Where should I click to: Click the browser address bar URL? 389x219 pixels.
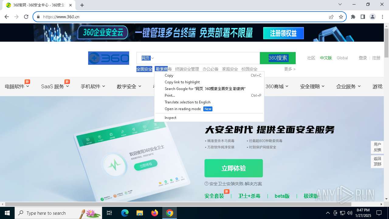61,17
